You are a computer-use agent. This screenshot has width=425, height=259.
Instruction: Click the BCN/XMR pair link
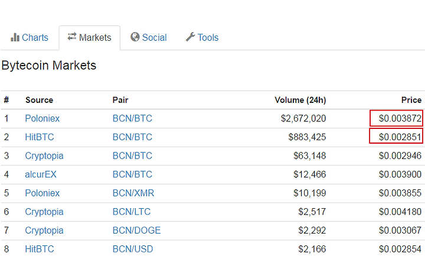[133, 193]
